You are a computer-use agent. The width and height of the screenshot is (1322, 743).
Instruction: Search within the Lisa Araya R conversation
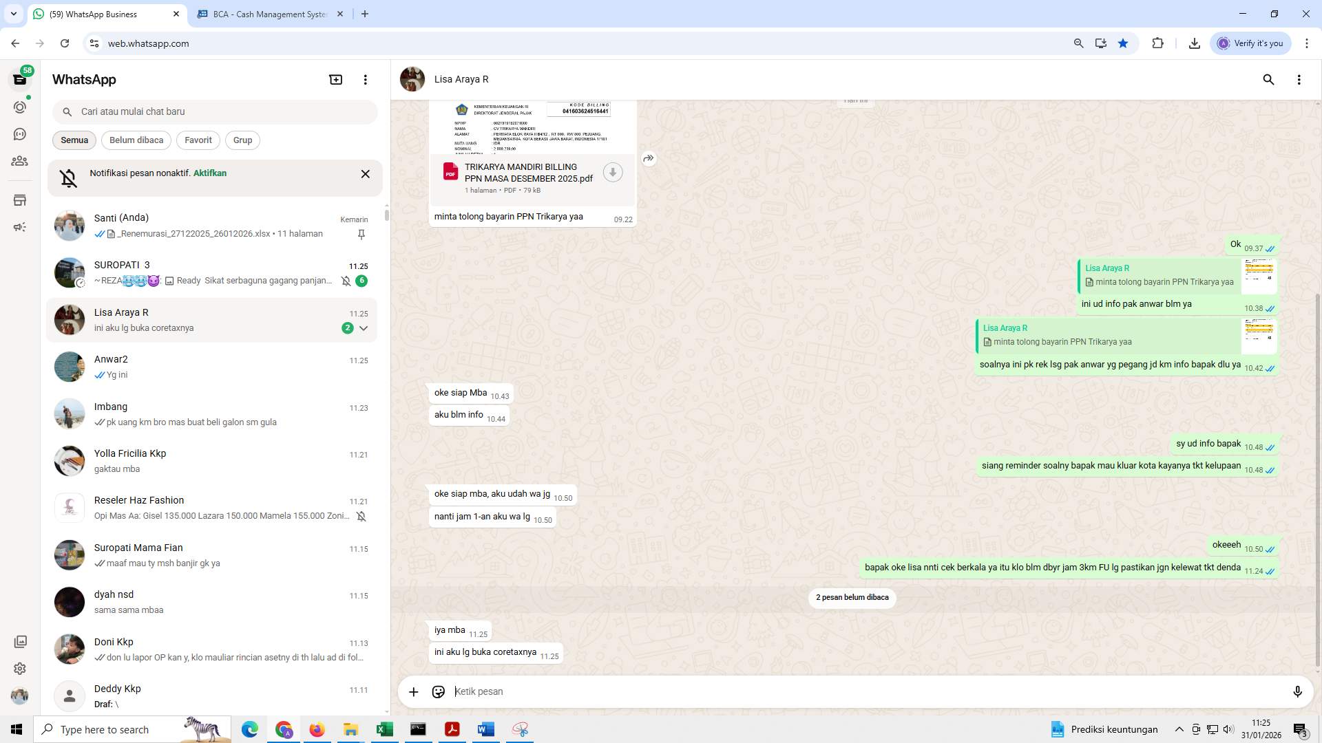pos(1269,79)
